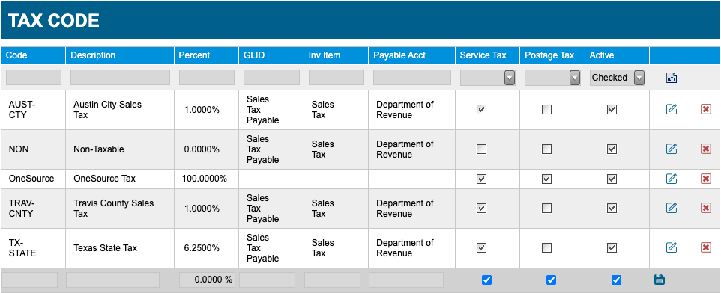
Task: Open the Service Tax filter dropdown
Action: [487, 78]
